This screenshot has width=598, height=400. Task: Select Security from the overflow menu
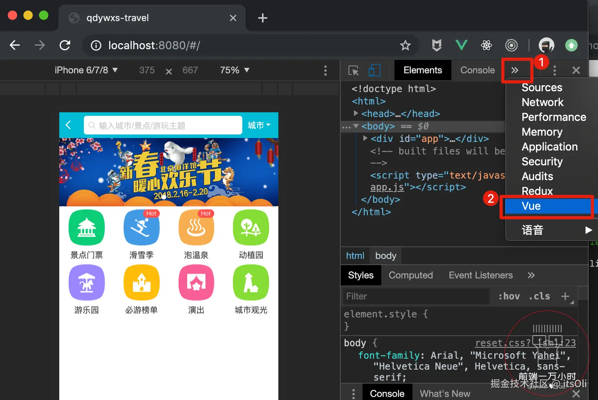[x=542, y=161]
